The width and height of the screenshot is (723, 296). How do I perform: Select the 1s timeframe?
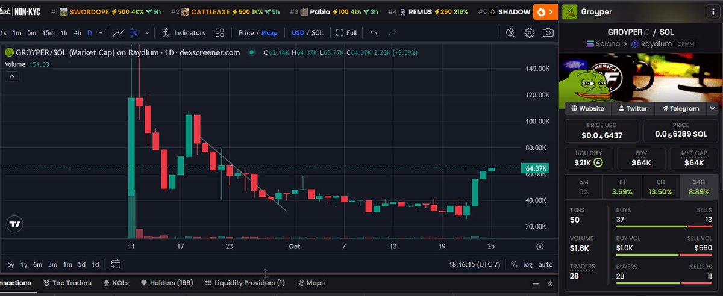click(x=4, y=33)
